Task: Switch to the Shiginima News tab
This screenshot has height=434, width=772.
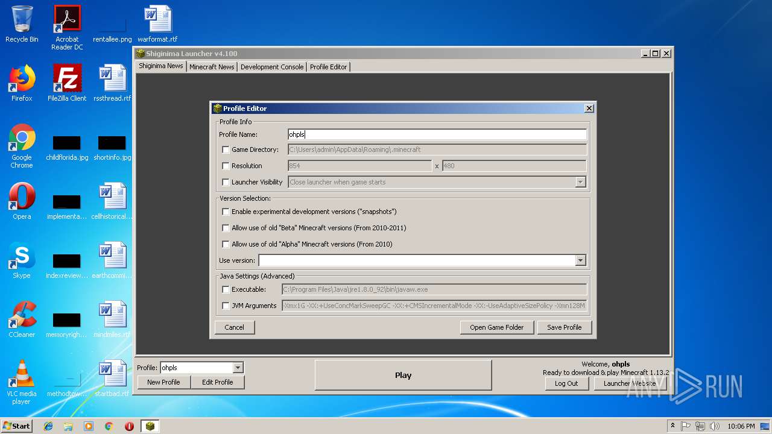Action: (x=161, y=66)
